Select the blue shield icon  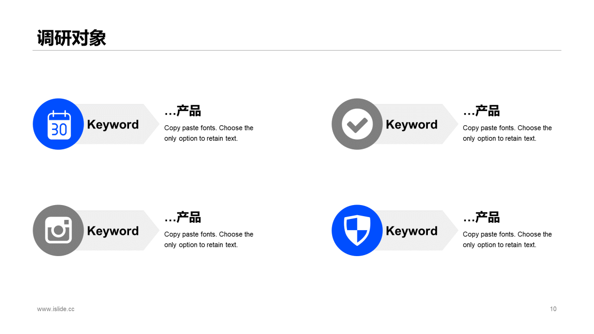[x=357, y=230]
